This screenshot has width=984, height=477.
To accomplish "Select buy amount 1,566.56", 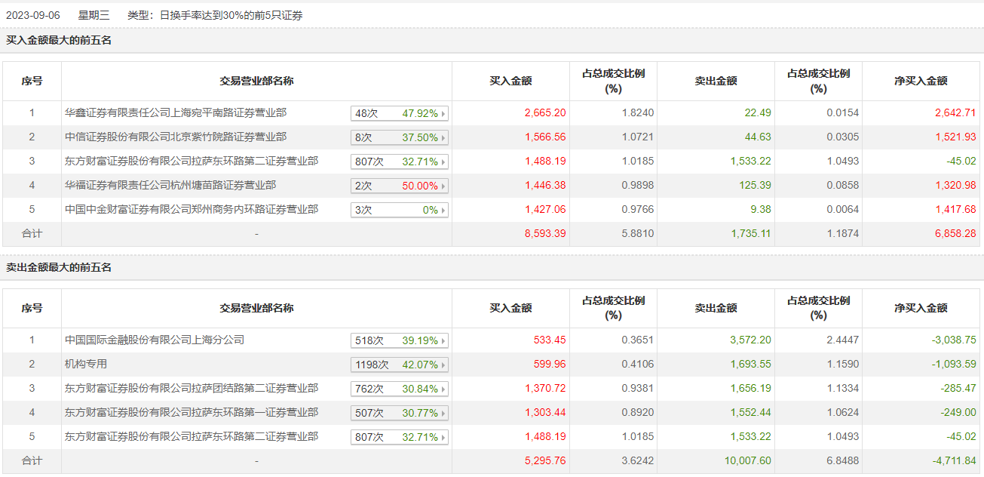I will (x=545, y=137).
